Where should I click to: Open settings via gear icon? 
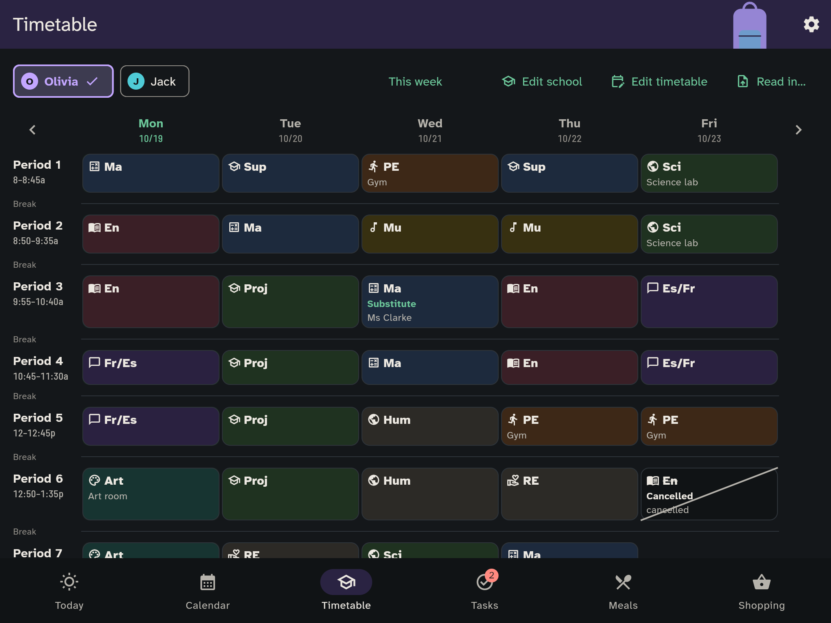[811, 24]
